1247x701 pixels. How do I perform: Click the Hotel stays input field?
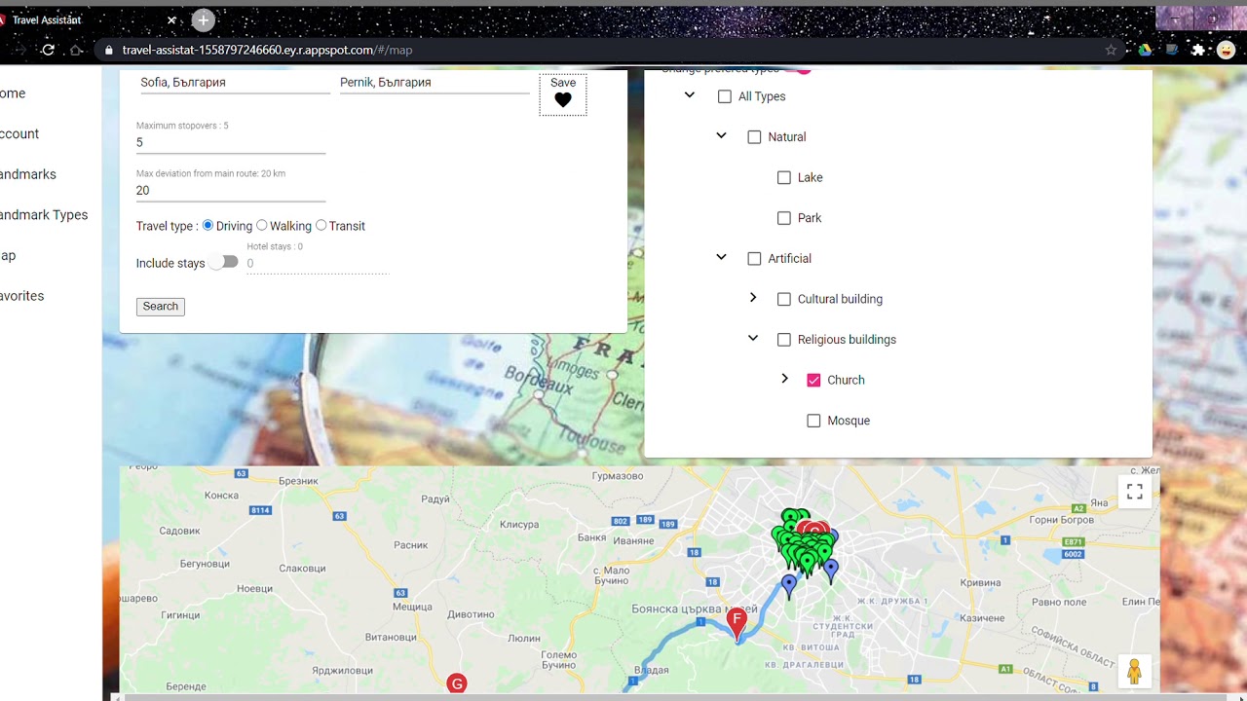click(x=318, y=264)
